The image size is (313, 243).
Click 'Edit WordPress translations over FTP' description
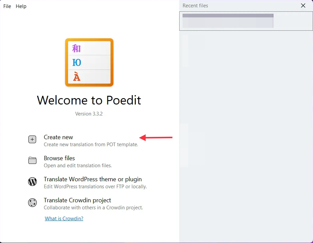tap(95, 187)
